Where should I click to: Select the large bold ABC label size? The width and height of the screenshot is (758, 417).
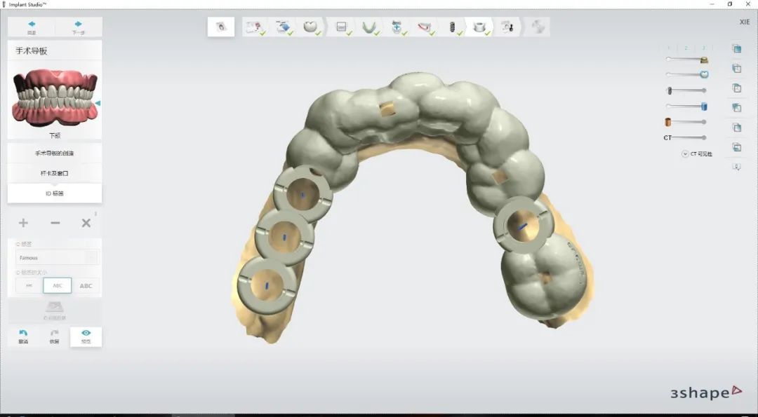(x=86, y=285)
